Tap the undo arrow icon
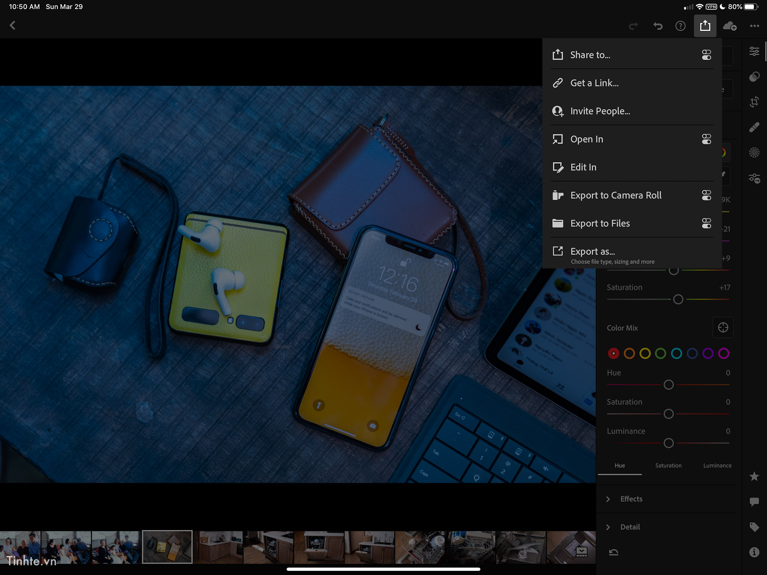 pos(658,26)
